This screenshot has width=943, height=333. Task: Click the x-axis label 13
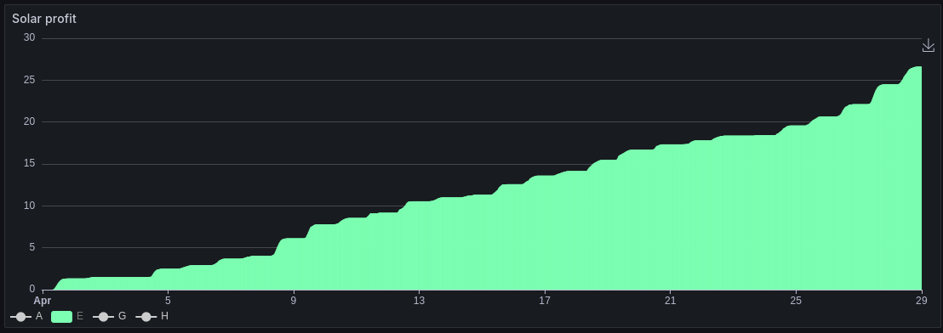point(420,301)
